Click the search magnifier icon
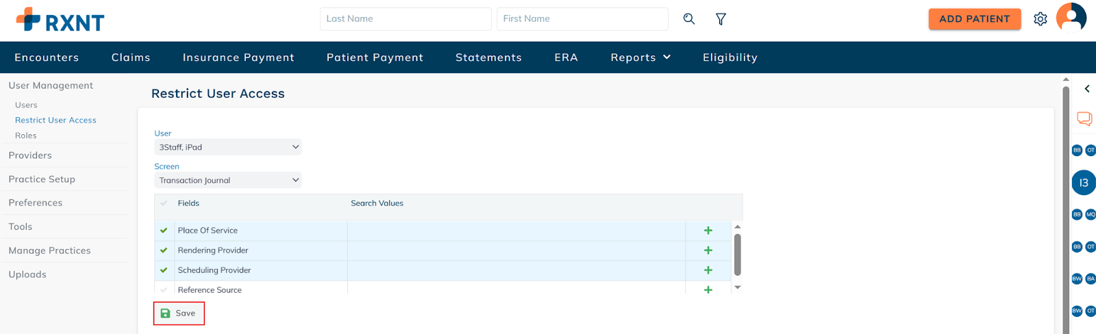Image resolution: width=1096 pixels, height=334 pixels. (x=689, y=19)
